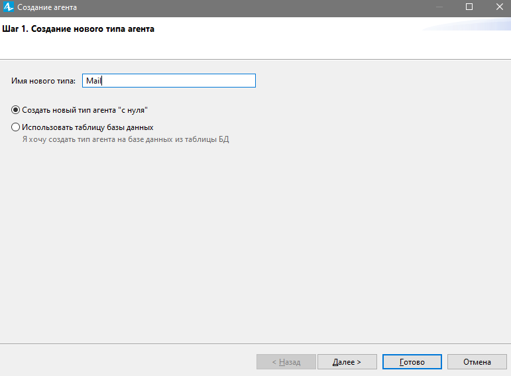Viewport: 511px width, 376px height.
Task: Choose the Использовать таблицу базы данных radio option
Action: [x=15, y=127]
